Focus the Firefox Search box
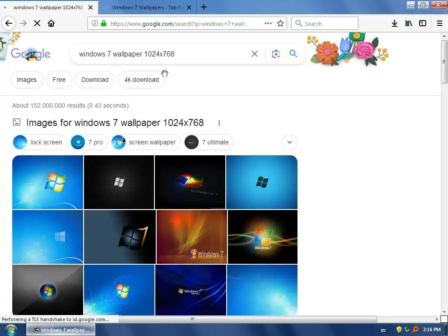The height and width of the screenshot is (336, 448). tap(325, 24)
